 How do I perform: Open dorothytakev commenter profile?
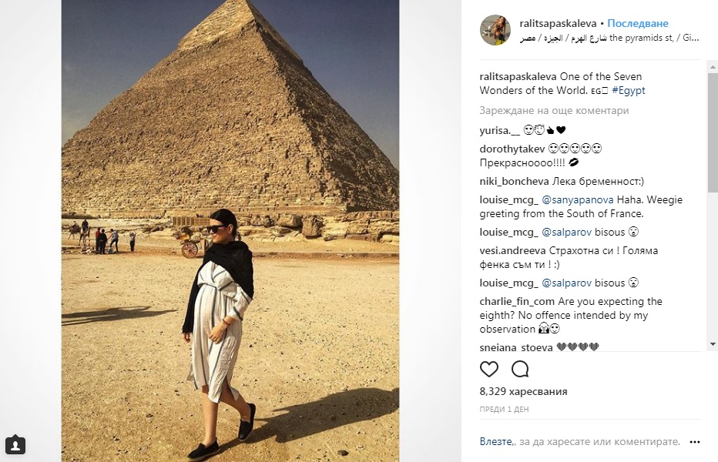coord(512,149)
